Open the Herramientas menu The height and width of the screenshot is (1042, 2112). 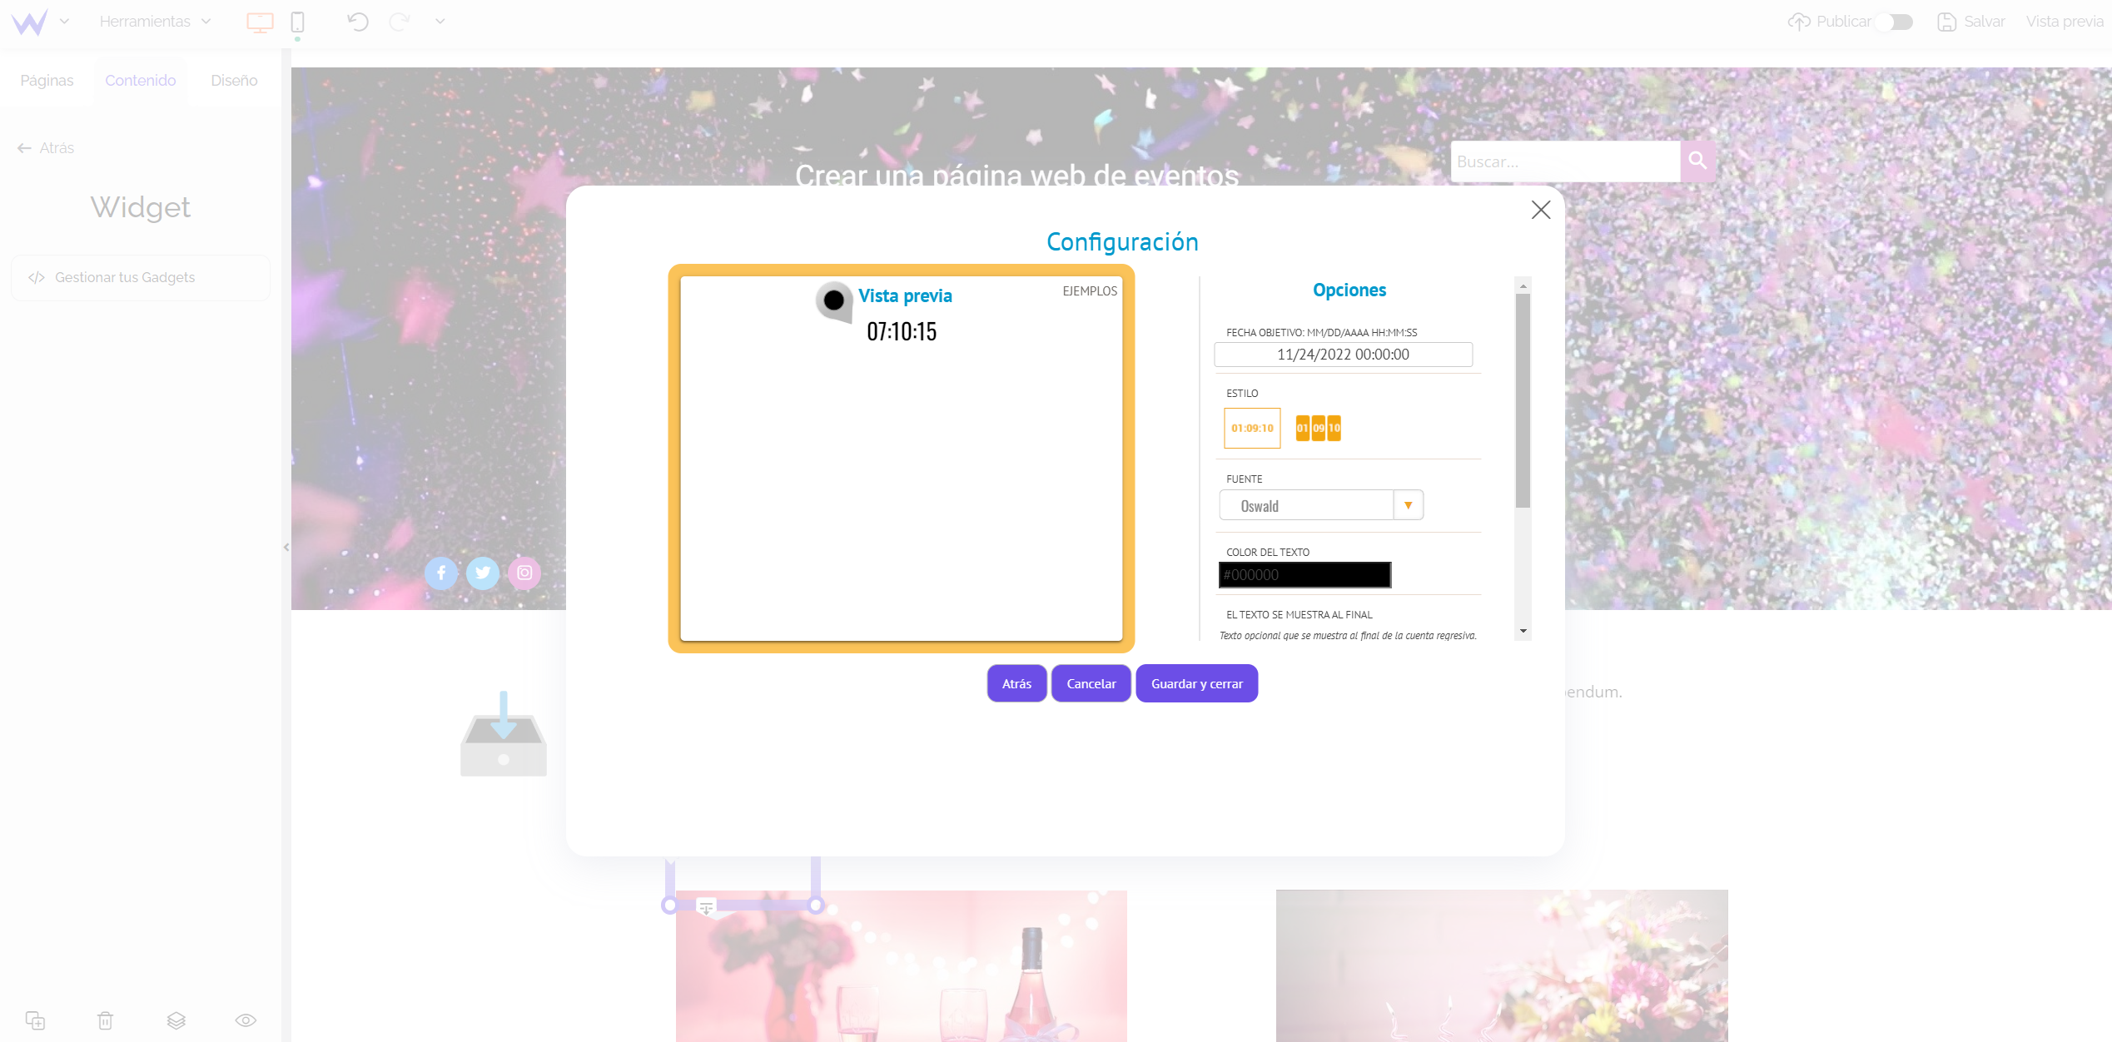[x=155, y=22]
